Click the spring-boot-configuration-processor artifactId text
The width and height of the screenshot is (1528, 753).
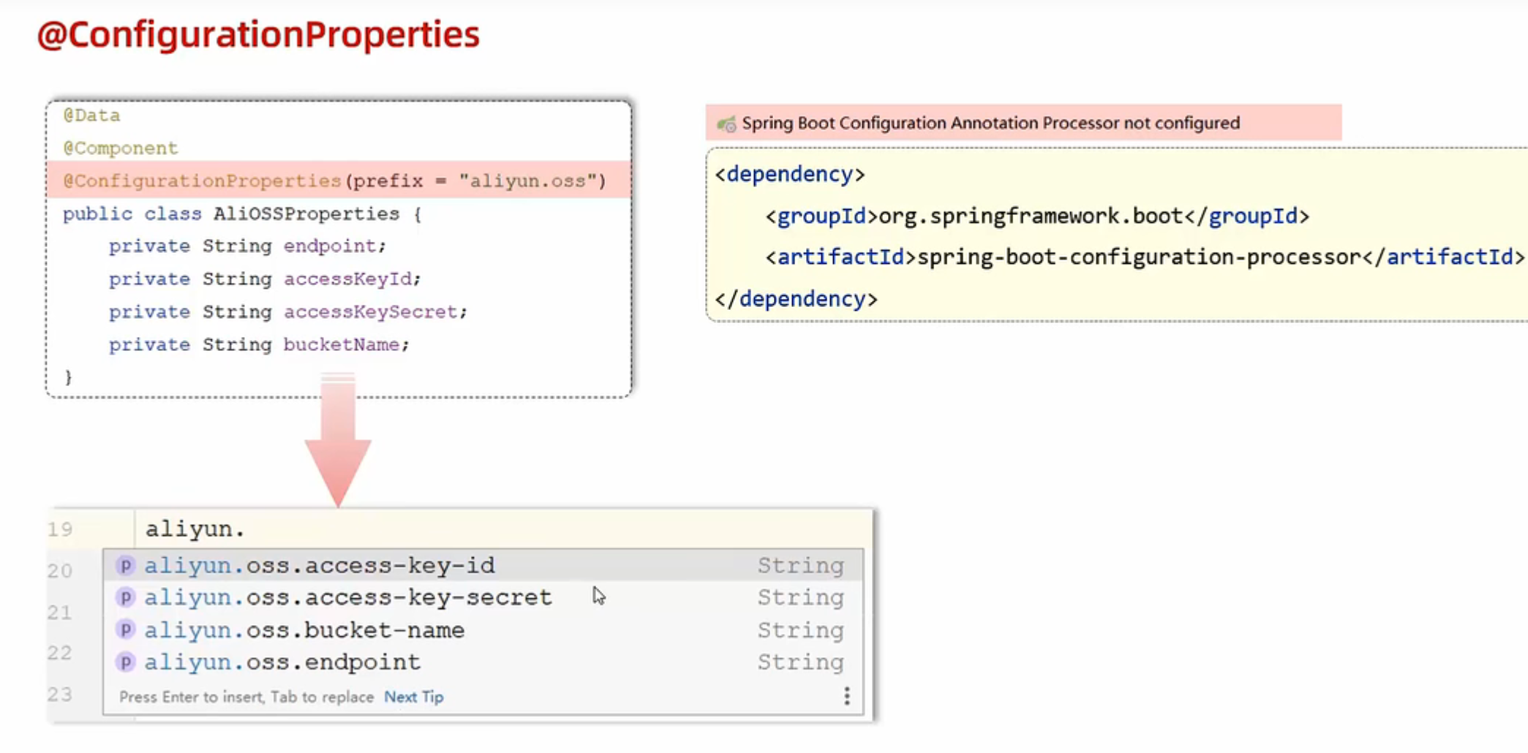click(x=1138, y=257)
